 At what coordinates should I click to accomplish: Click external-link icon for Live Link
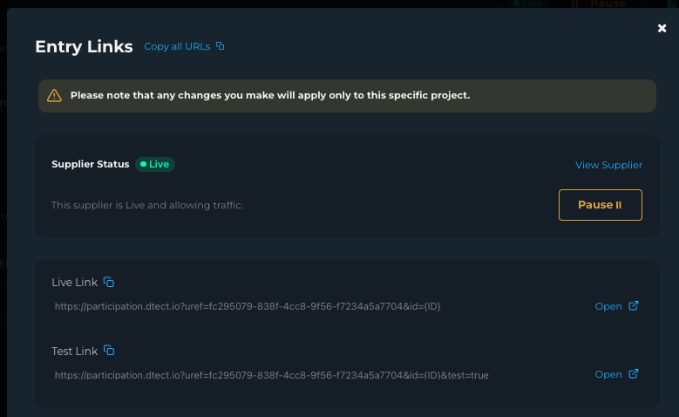(x=634, y=305)
